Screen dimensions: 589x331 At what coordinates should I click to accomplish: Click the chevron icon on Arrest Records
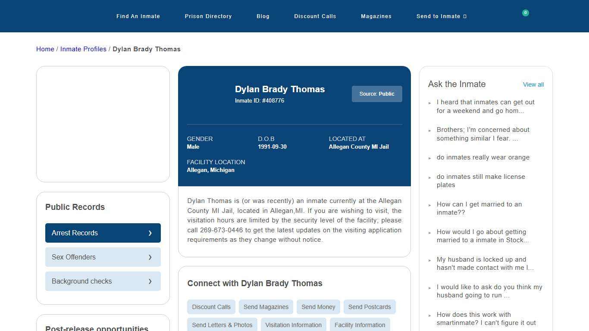click(150, 233)
